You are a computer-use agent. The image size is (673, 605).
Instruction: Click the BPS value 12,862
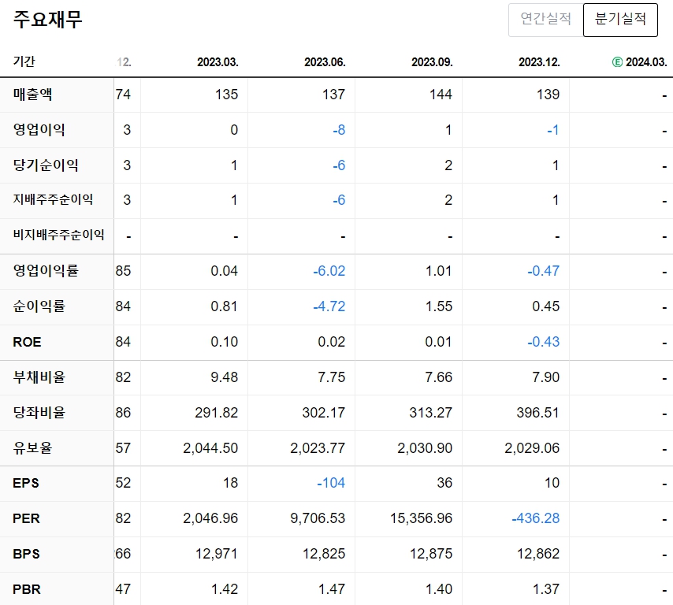pos(538,554)
